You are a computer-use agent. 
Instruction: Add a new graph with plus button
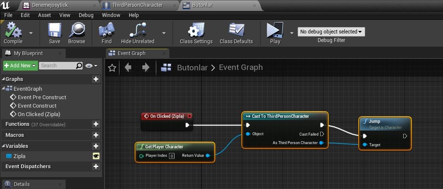(96, 79)
